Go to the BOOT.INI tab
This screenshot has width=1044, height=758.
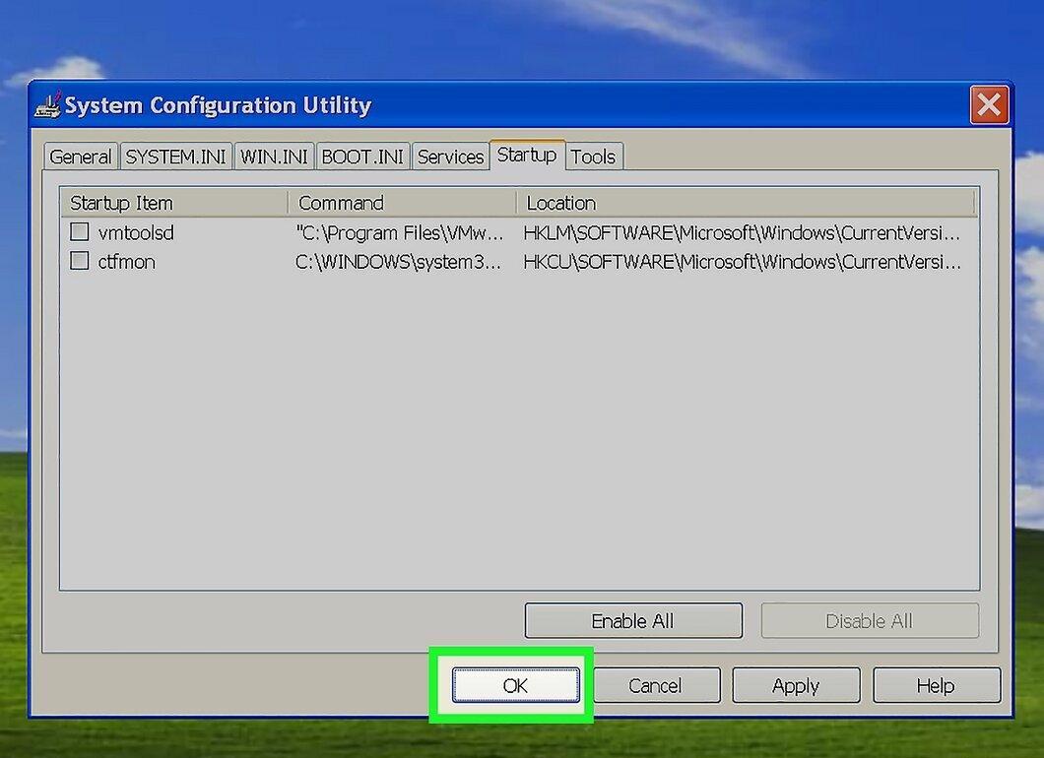click(362, 157)
